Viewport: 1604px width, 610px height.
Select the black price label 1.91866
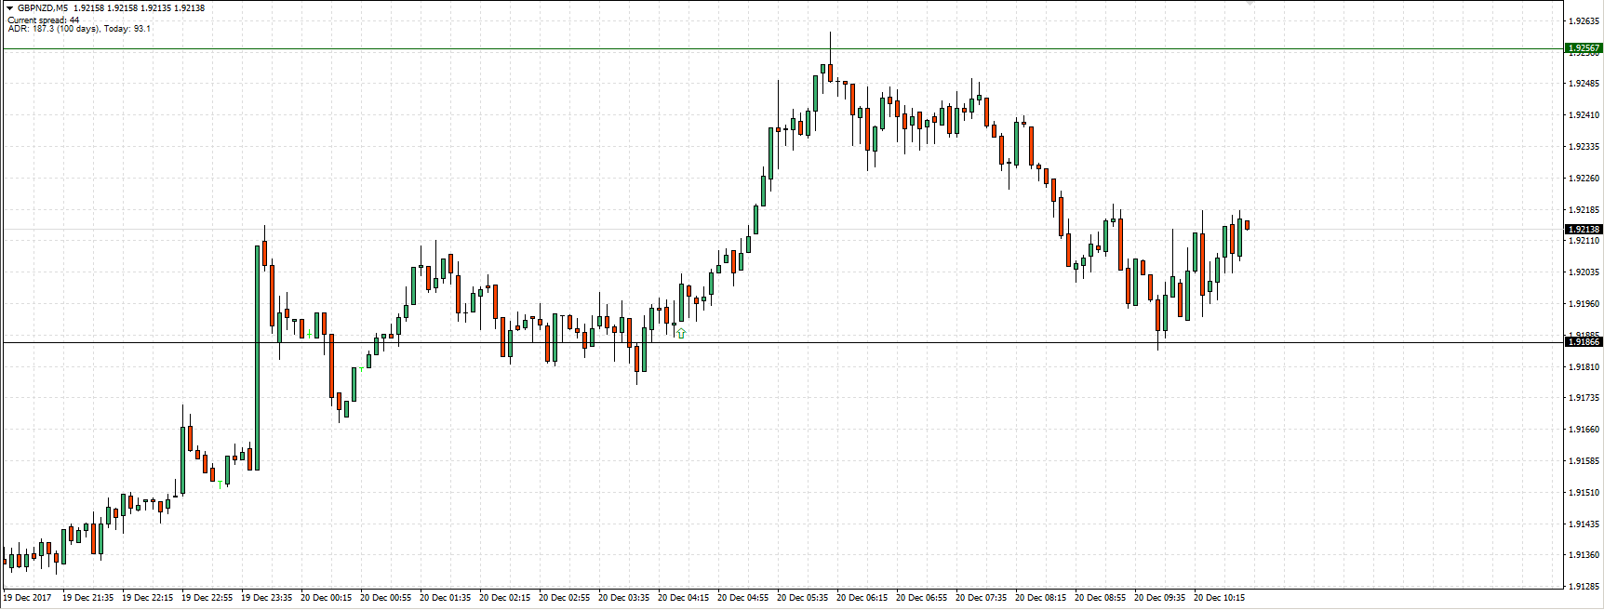(x=1584, y=341)
